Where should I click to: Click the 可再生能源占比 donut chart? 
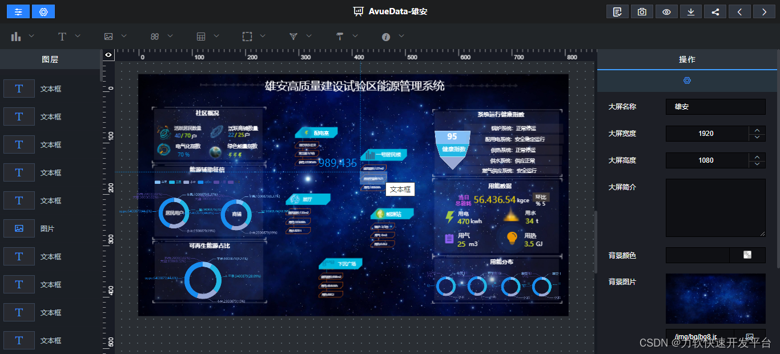pos(203,280)
